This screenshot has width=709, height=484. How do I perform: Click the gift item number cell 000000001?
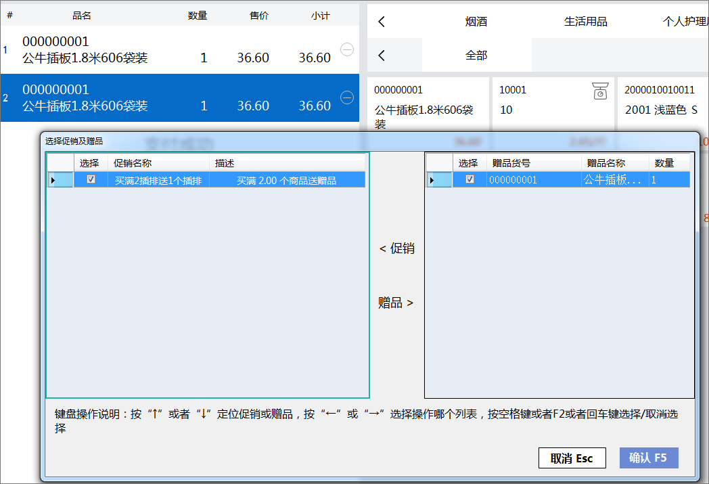534,180
